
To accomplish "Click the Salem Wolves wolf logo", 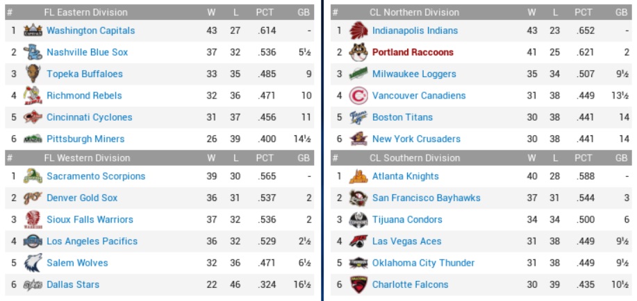I will point(33,263).
